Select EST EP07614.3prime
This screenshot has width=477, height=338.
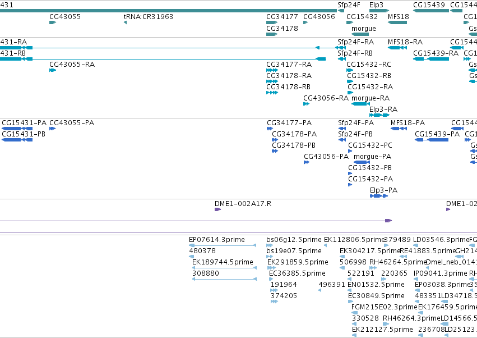pos(216,240)
